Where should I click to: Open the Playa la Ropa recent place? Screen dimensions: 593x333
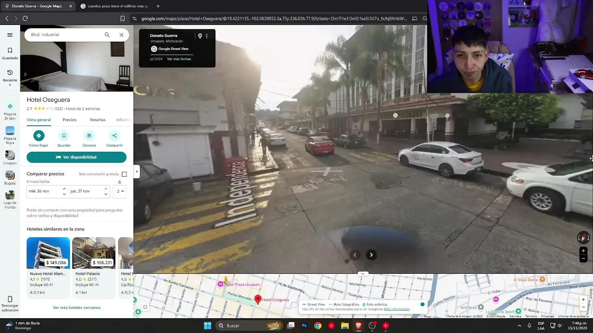point(10,136)
